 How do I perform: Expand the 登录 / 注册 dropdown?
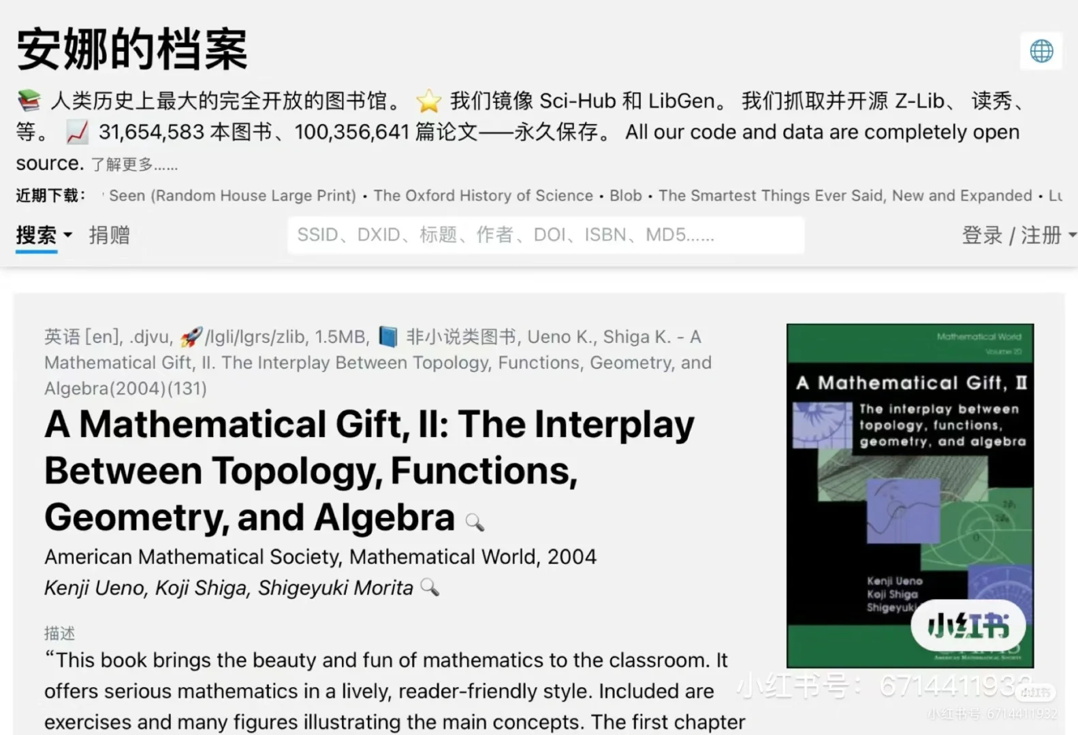click(1019, 235)
